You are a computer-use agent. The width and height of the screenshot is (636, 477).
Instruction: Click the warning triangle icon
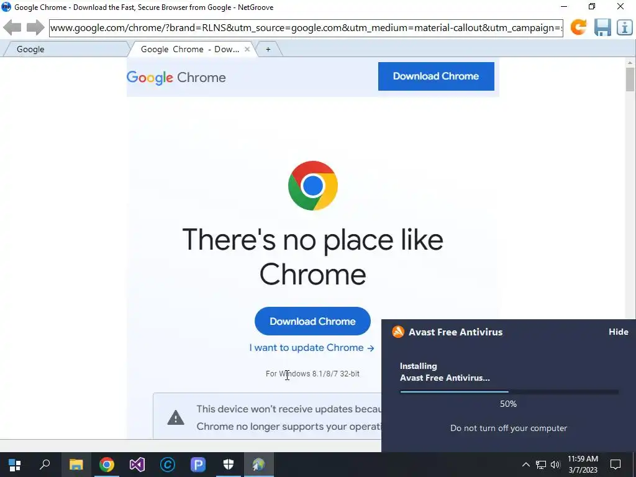(176, 417)
